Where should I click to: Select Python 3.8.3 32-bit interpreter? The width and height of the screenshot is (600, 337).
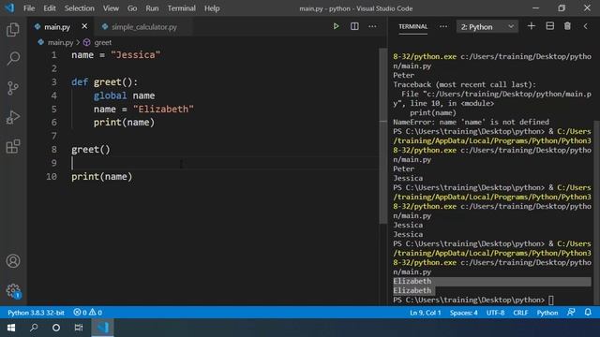pyautogui.click(x=36, y=313)
